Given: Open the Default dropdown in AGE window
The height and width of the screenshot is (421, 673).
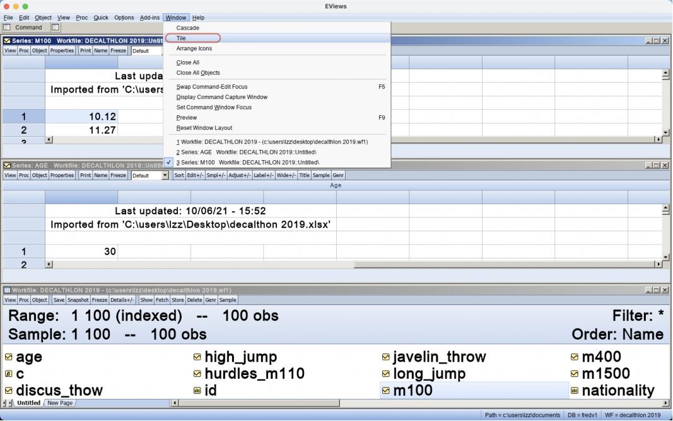Looking at the screenshot, I should click(x=165, y=175).
